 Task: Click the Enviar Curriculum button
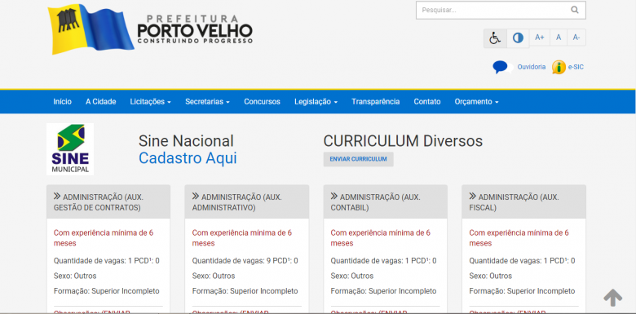tap(358, 159)
